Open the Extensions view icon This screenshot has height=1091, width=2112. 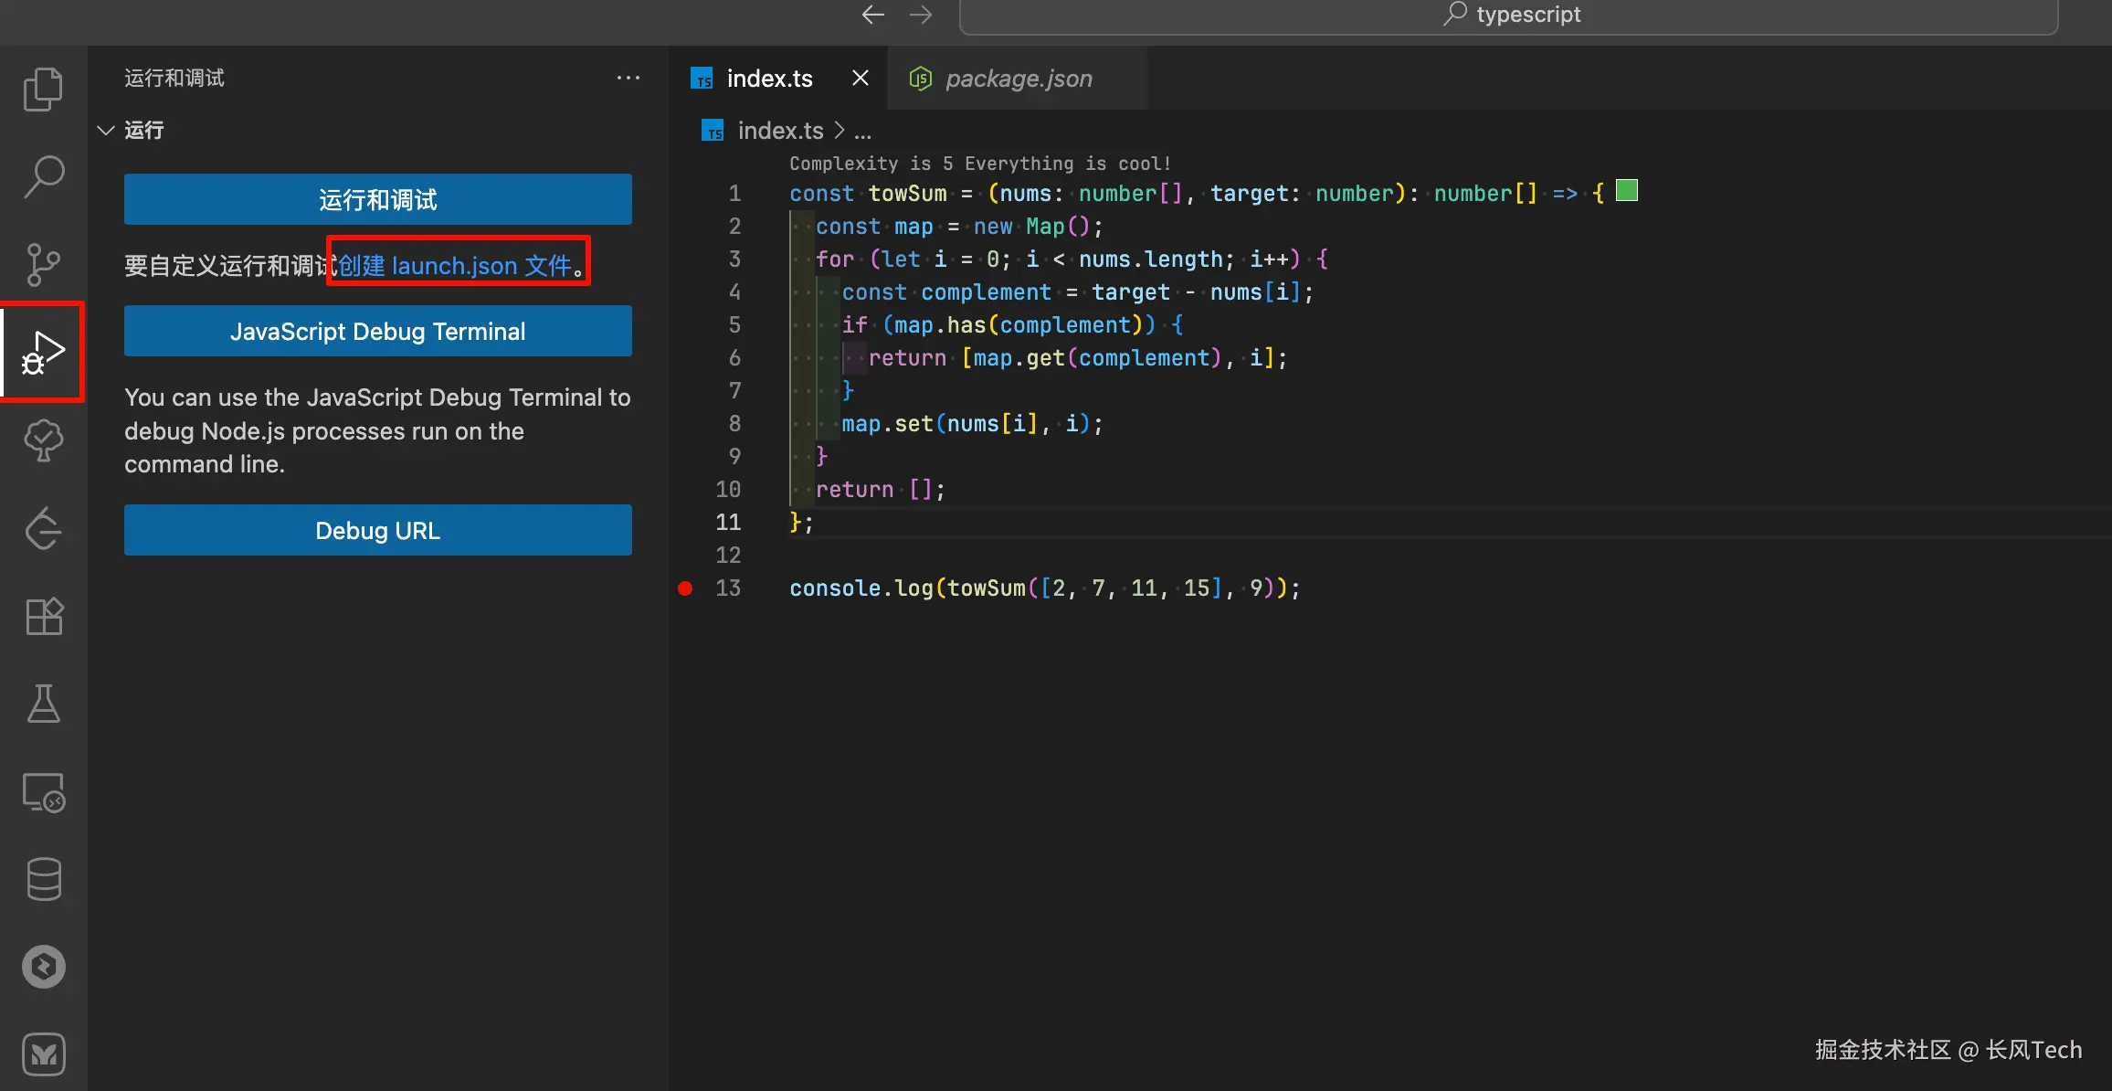pos(43,617)
